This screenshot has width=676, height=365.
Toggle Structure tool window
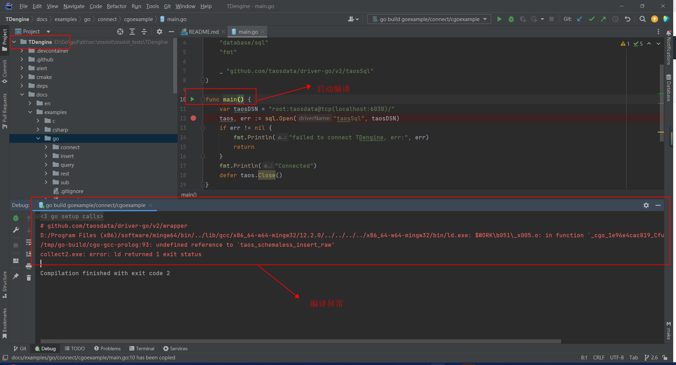(5, 284)
